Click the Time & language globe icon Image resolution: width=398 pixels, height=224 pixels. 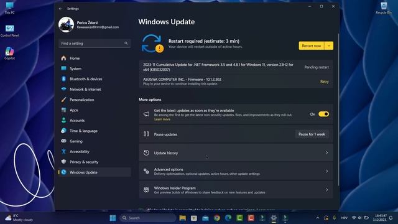(x=63, y=131)
